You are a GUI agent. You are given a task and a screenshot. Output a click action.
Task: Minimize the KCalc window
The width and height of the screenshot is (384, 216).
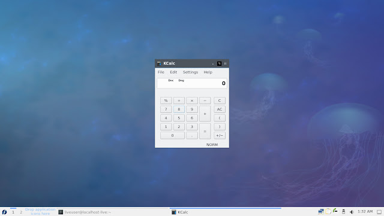coord(213,63)
